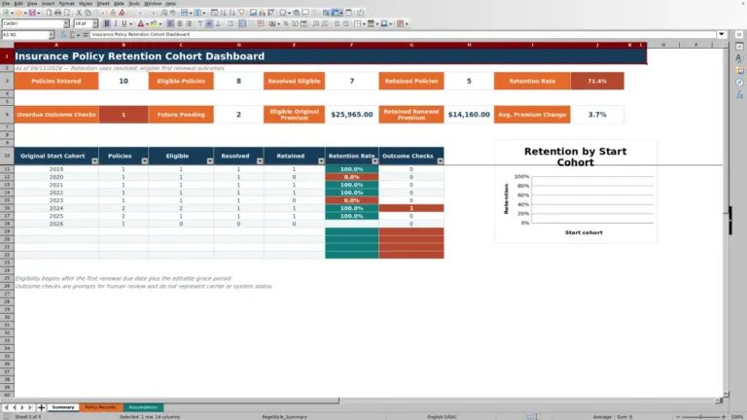Viewport: 747px width, 420px height.
Task: Select the Summary sheet tab
Action: 63,407
